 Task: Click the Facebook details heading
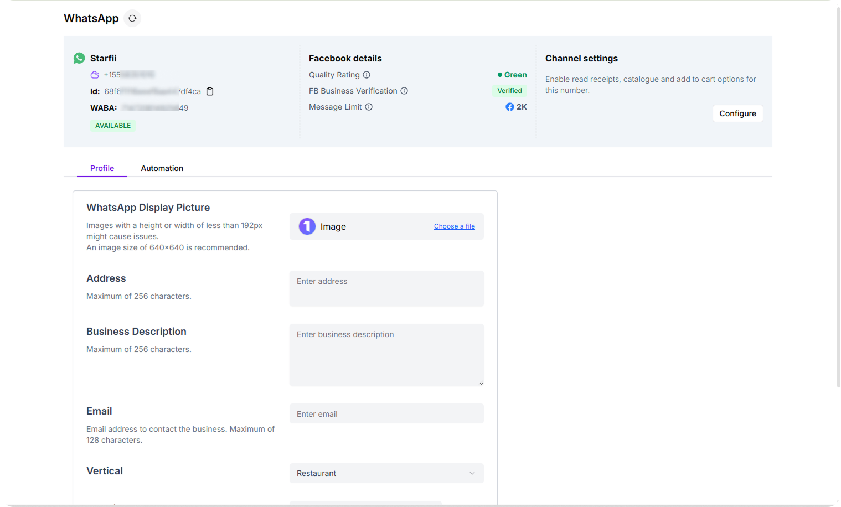click(345, 58)
